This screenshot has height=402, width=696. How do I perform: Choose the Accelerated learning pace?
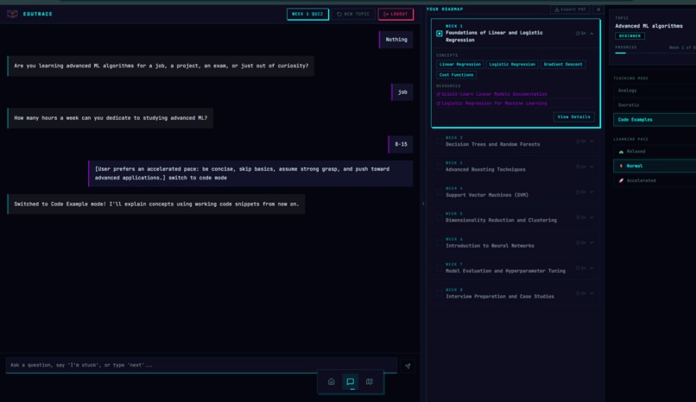[x=655, y=180]
